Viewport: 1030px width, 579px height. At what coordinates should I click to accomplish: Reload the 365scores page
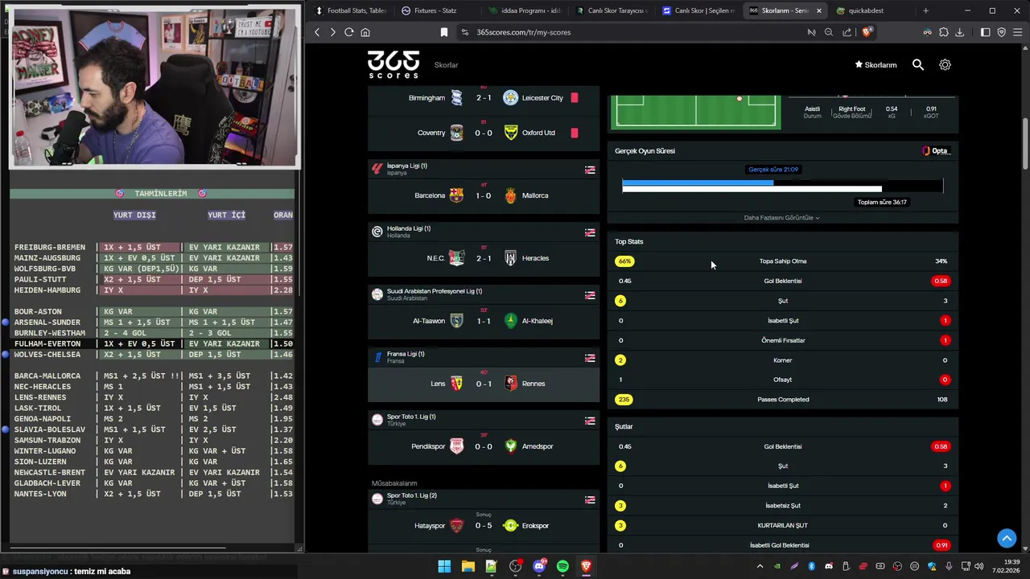pyautogui.click(x=349, y=32)
